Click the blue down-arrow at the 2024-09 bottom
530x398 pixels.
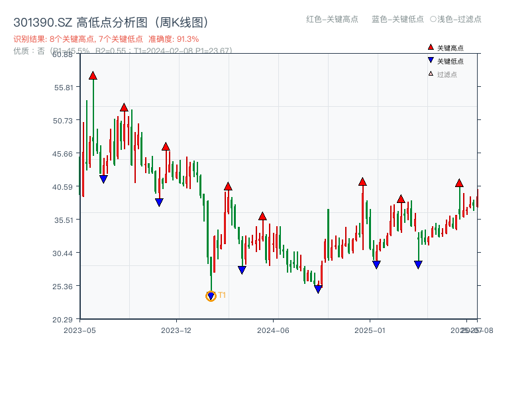(x=318, y=288)
